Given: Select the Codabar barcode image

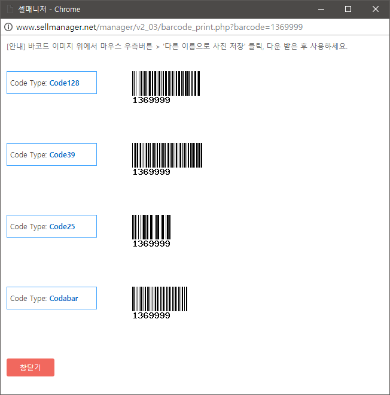Looking at the screenshot, I should click(x=160, y=303).
